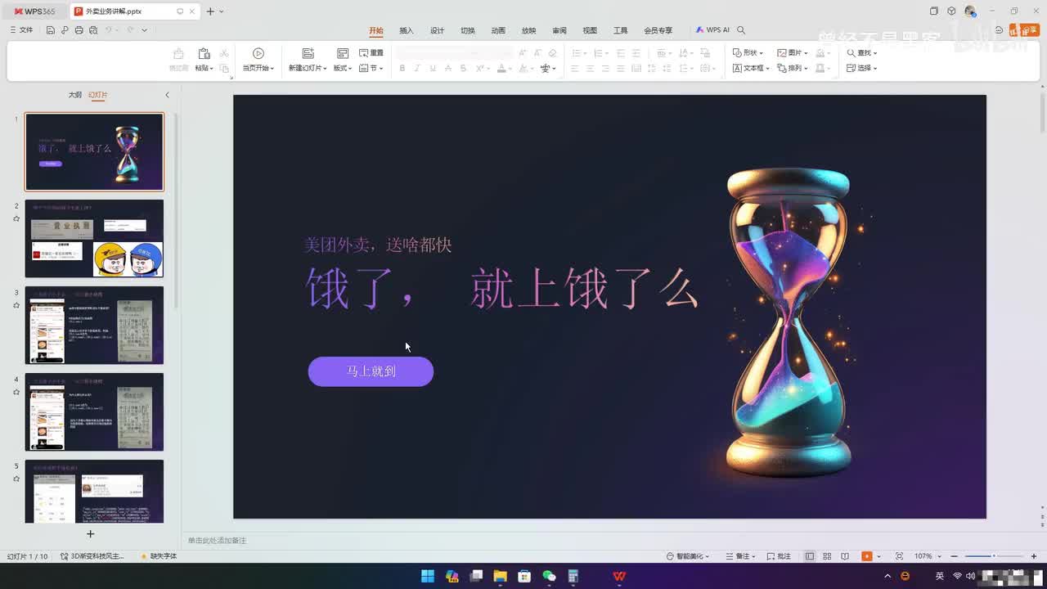Image resolution: width=1047 pixels, height=589 pixels.
Task: Click the font color A swatch
Action: pyautogui.click(x=501, y=68)
